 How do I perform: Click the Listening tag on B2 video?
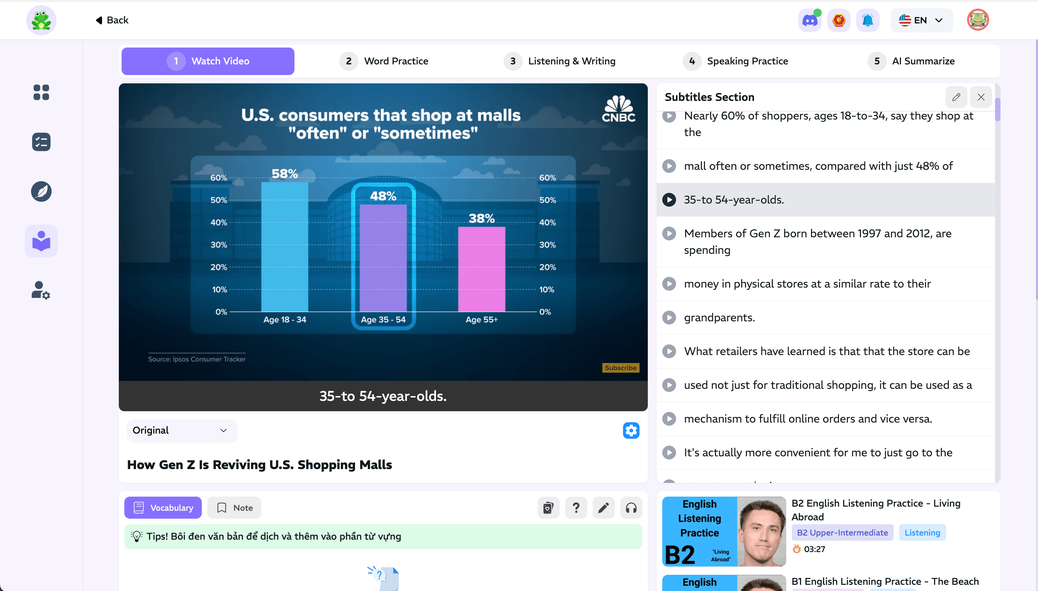[922, 532]
